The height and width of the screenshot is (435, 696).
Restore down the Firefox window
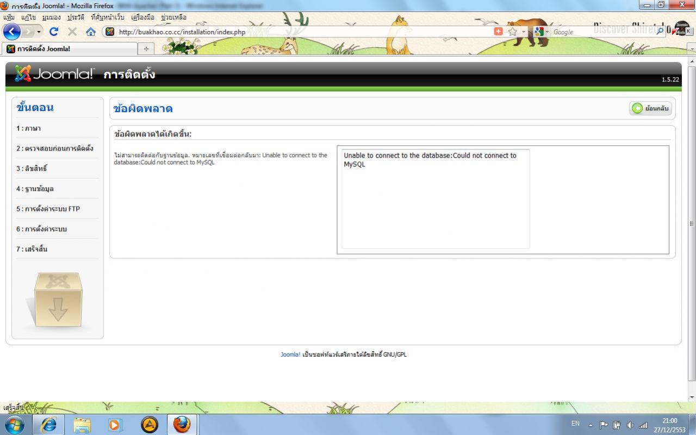tap(661, 5)
